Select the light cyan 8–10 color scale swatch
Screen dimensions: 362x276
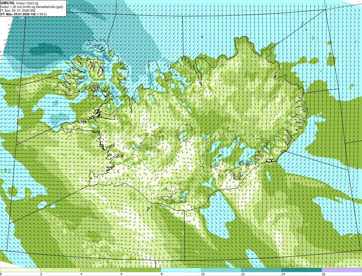click(x=181, y=270)
